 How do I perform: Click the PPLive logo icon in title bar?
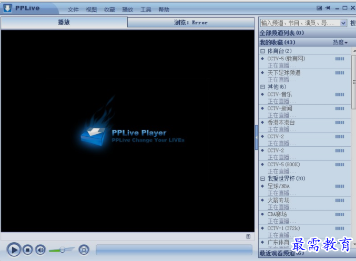coord(7,8)
